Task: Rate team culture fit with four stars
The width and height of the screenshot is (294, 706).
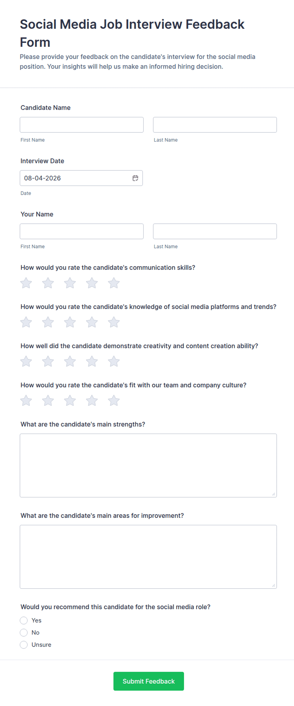Action: point(92,400)
